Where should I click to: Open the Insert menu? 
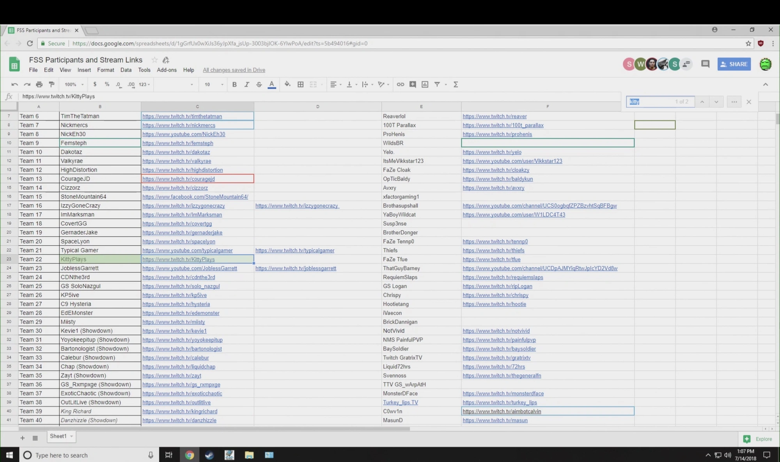[84, 70]
